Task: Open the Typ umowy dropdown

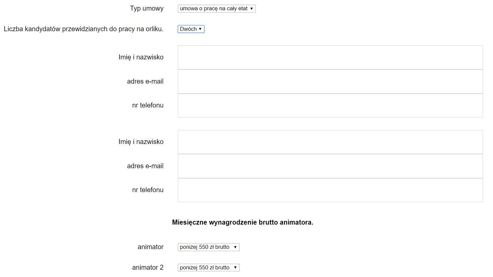Action: [217, 9]
